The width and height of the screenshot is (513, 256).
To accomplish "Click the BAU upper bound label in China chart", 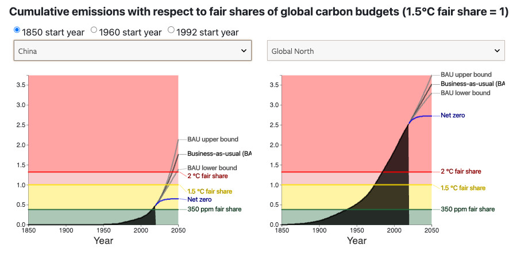I will (x=213, y=139).
